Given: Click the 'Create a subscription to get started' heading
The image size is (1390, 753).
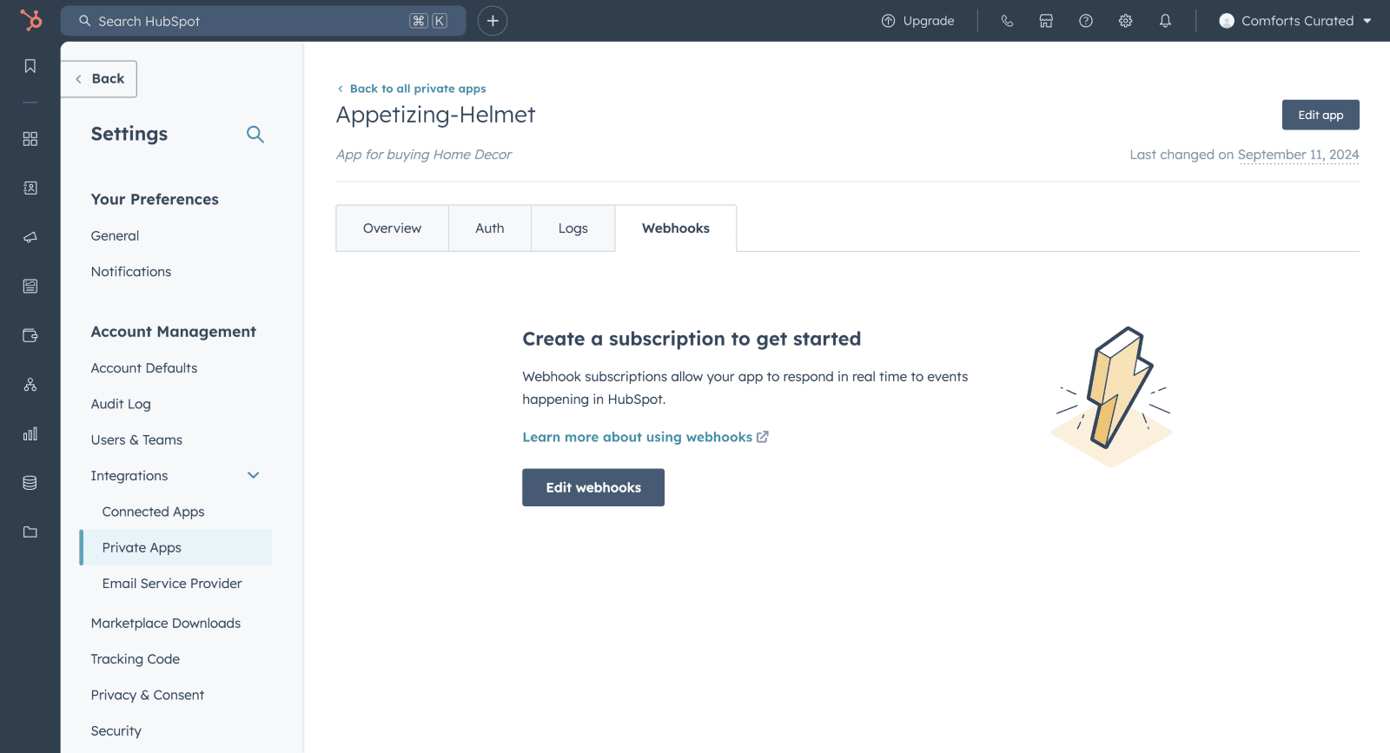Looking at the screenshot, I should point(692,339).
